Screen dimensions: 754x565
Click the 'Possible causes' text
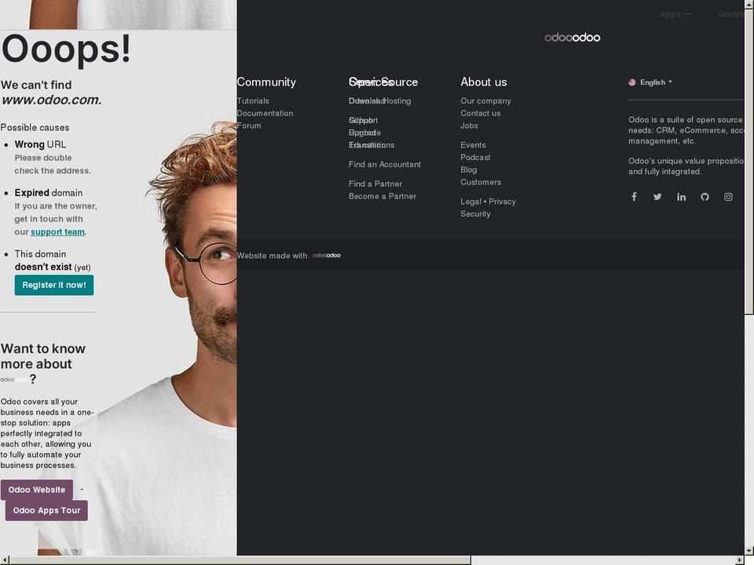(x=35, y=127)
